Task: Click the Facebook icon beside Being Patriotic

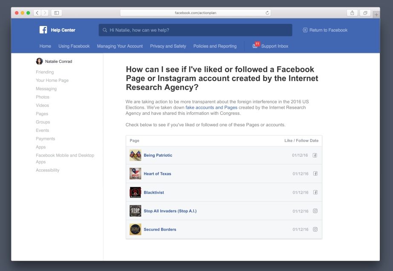Action: [315, 155]
